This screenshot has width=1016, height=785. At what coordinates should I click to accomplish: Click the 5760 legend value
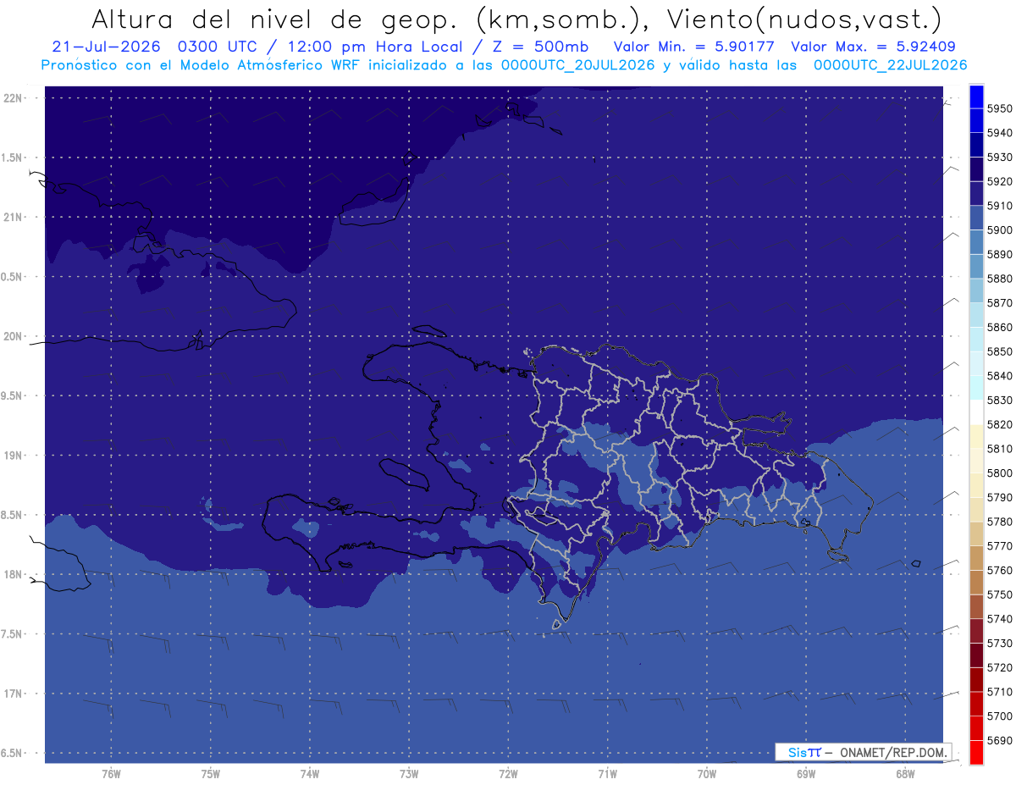(x=999, y=570)
